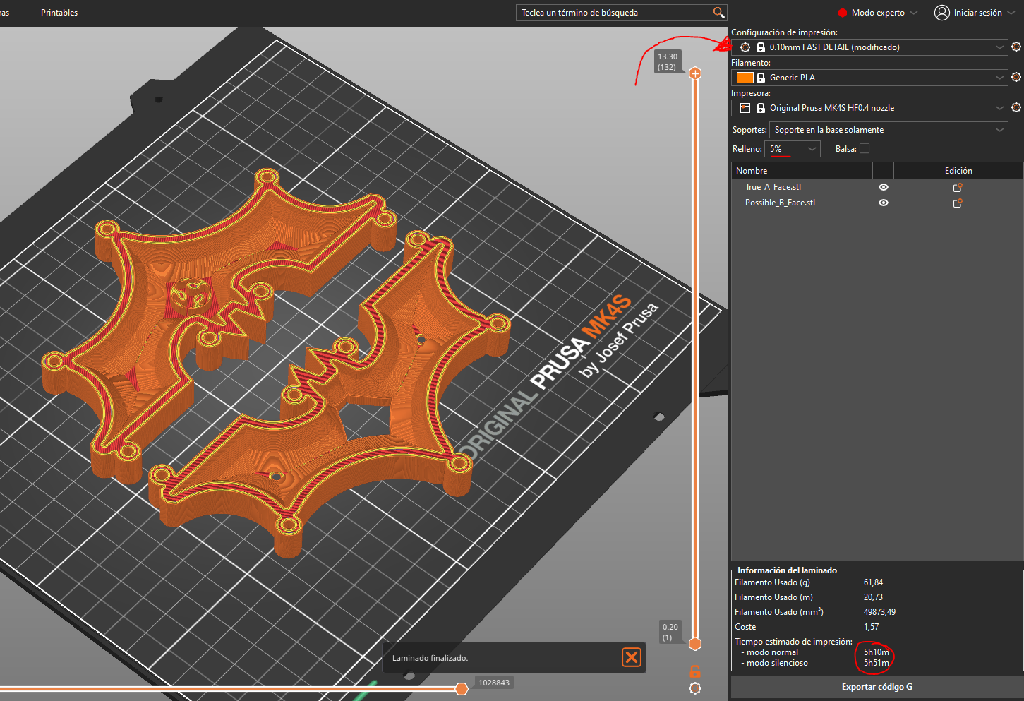Click the red Modo experto indicator dot
1024x701 pixels.
(x=842, y=13)
